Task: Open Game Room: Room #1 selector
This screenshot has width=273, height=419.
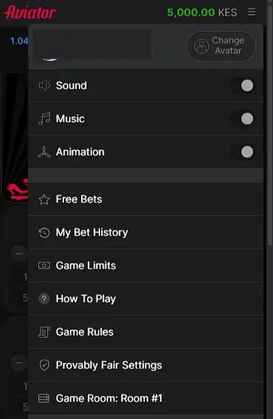Action: click(146, 398)
